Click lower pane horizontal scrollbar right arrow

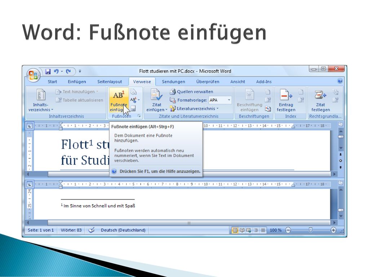[334, 223]
